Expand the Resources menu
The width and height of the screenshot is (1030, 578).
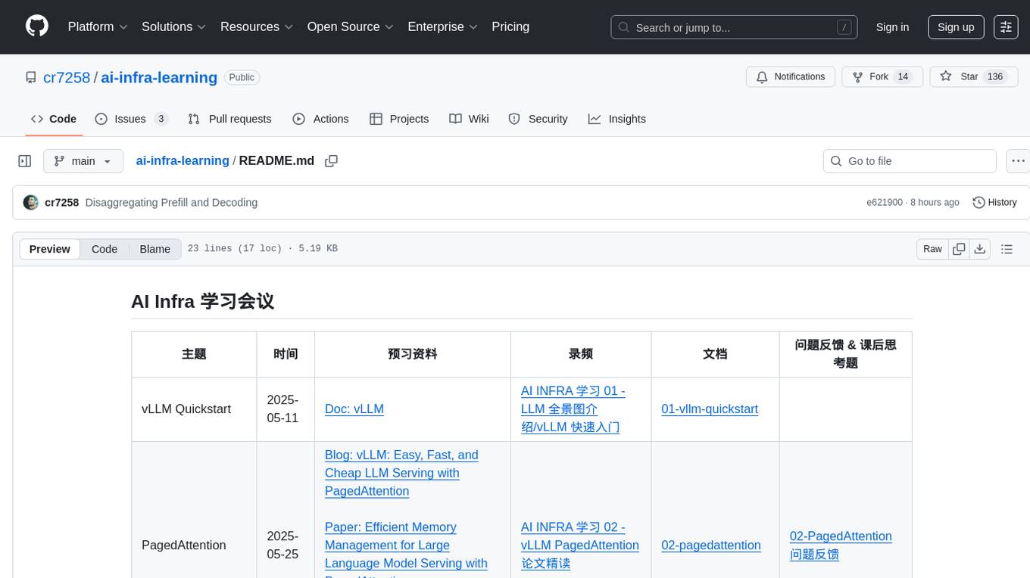click(257, 26)
